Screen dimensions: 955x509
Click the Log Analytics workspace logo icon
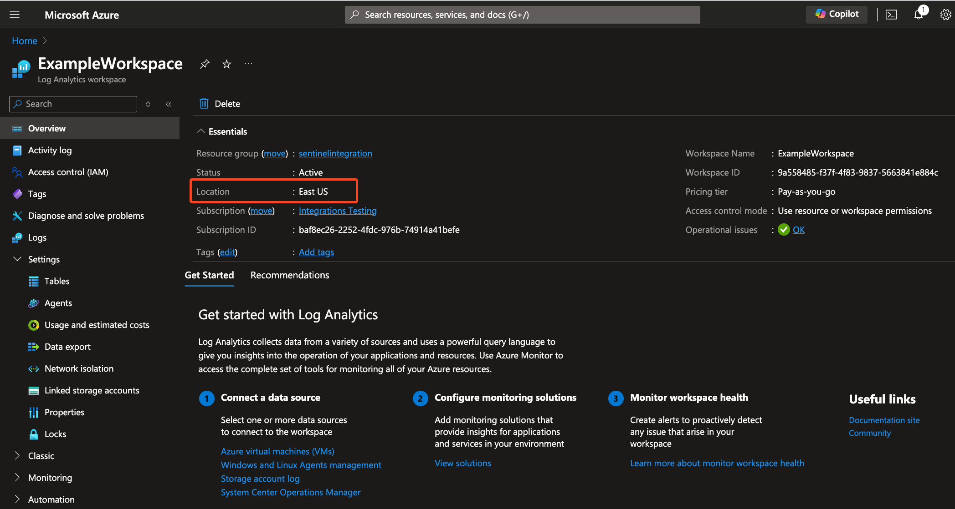pos(21,69)
